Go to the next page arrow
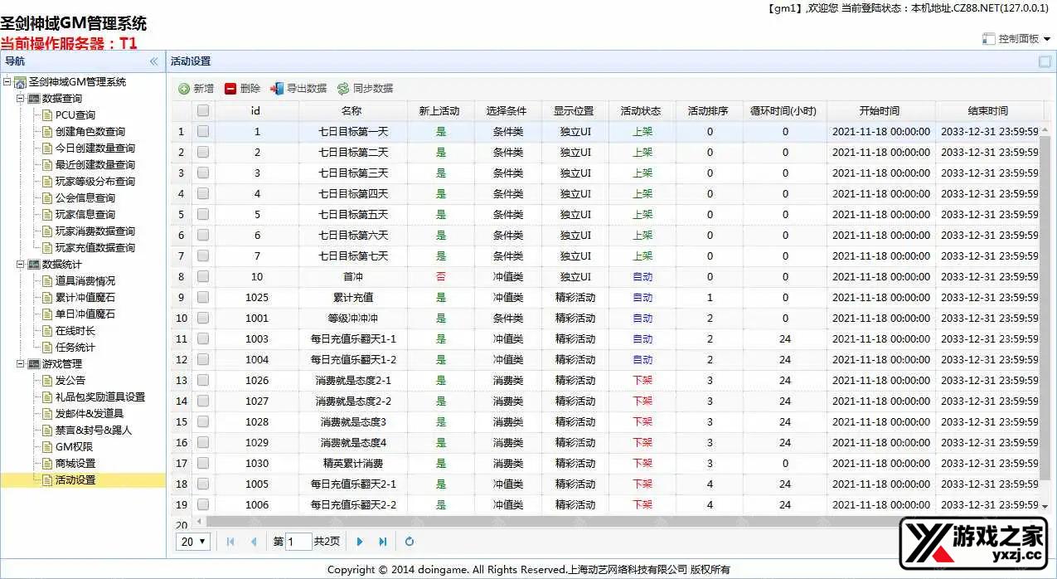The height and width of the screenshot is (579, 1057). click(360, 542)
